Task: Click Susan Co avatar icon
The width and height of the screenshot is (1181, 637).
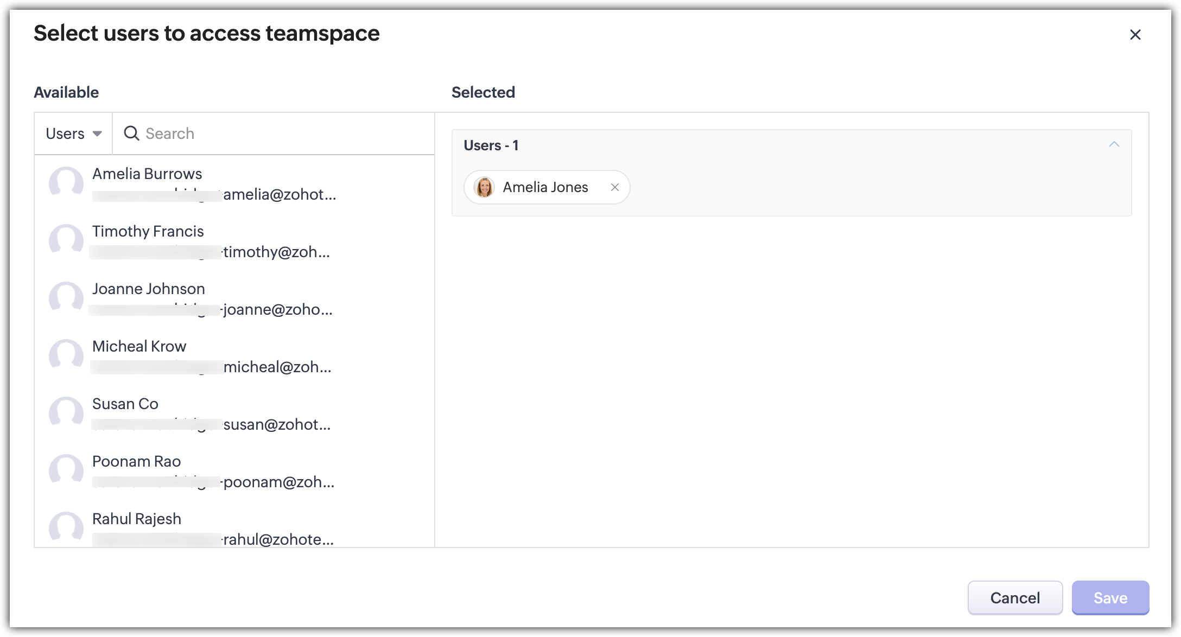Action: click(66, 413)
